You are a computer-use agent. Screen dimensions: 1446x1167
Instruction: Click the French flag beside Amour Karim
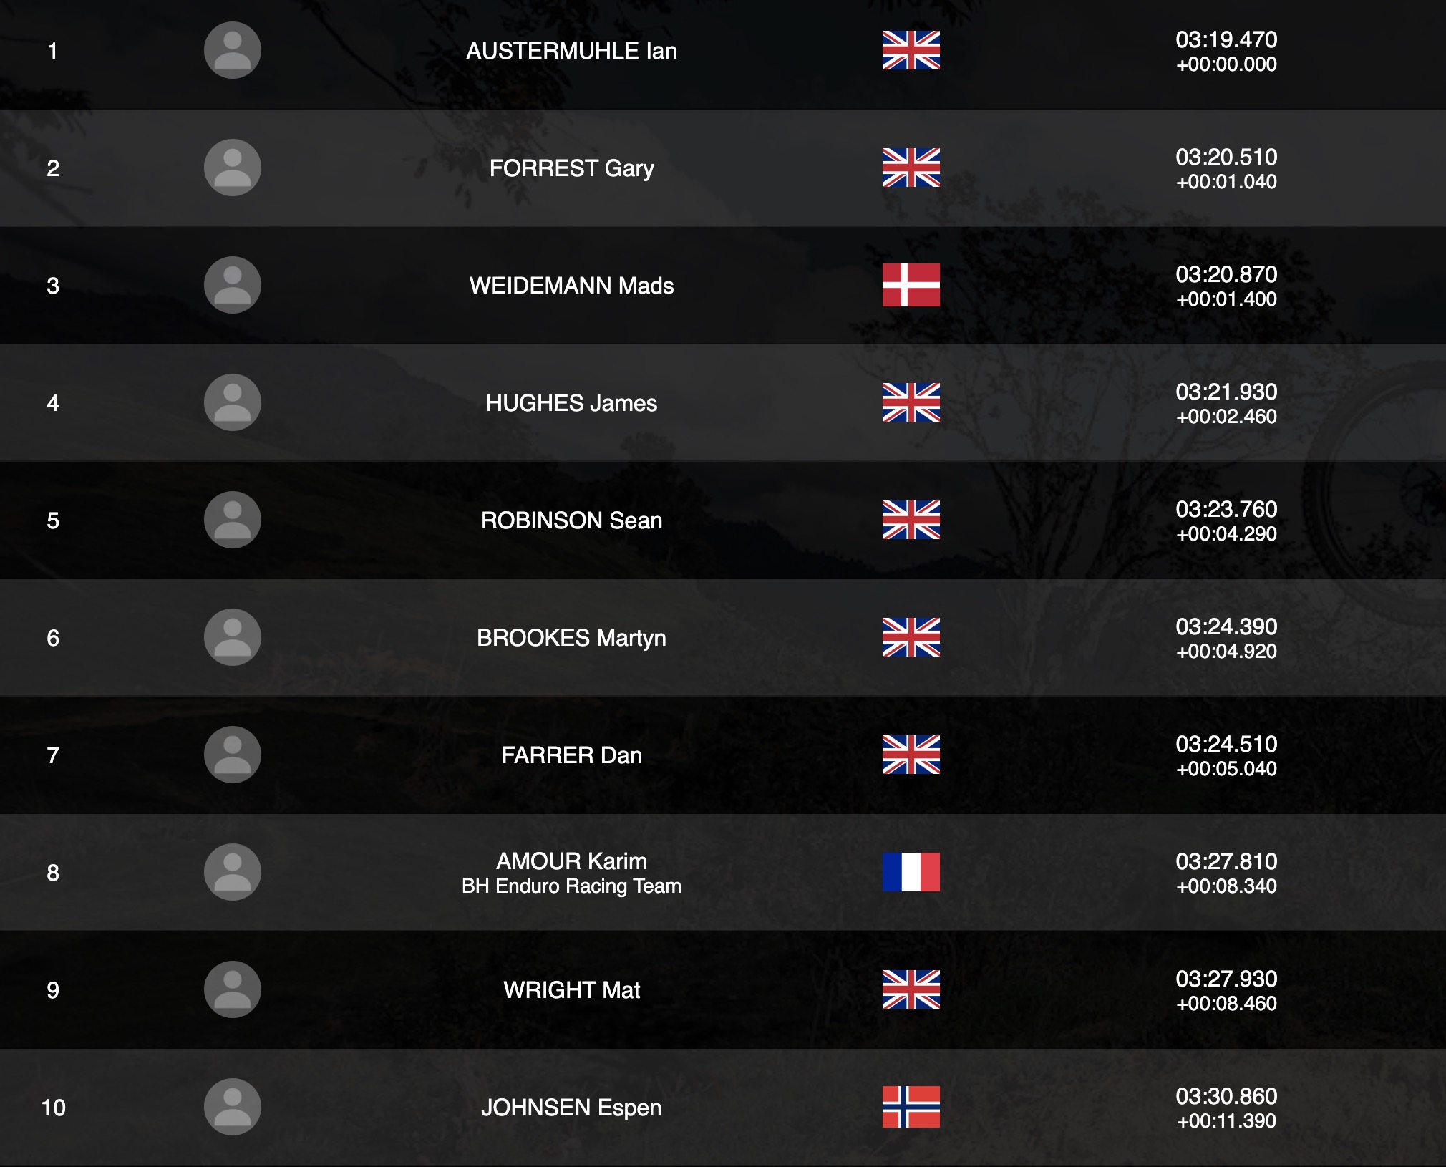click(911, 872)
